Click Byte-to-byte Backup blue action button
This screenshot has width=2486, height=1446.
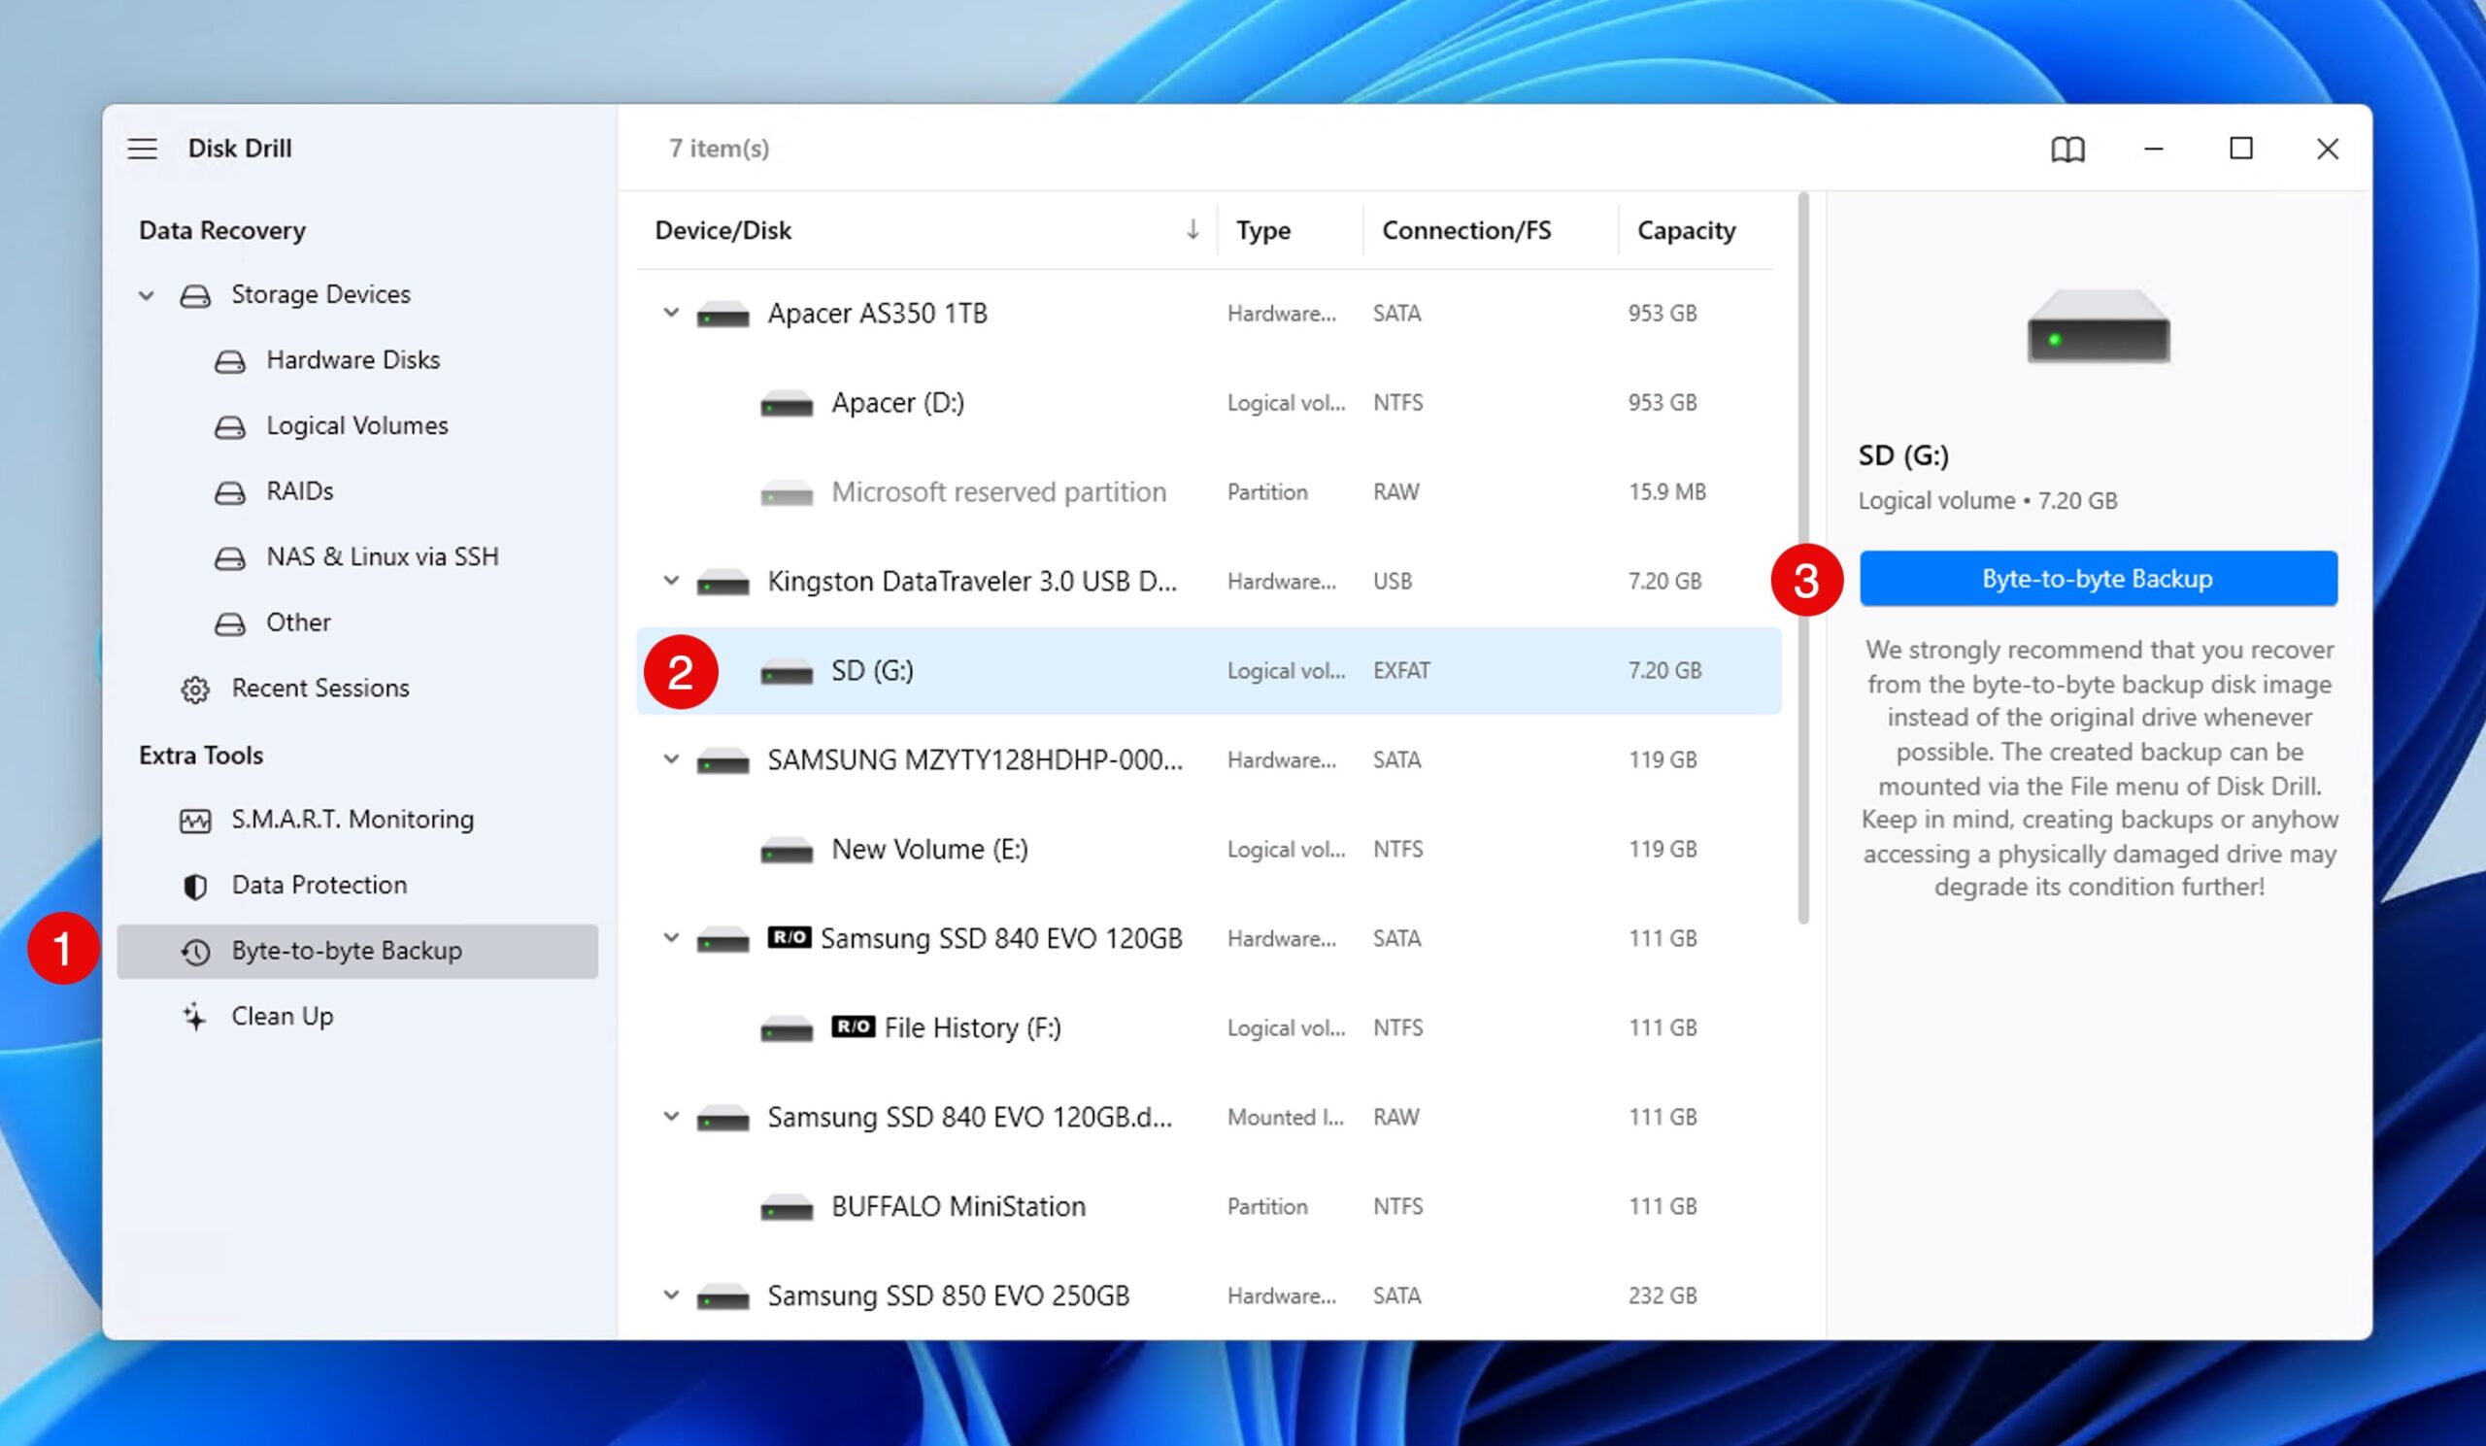point(2098,577)
